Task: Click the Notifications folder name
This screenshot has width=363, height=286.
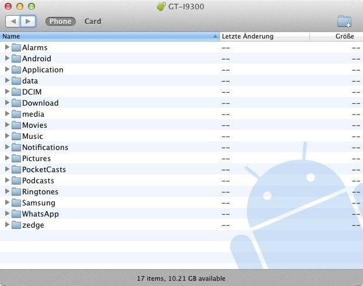Action: point(45,147)
